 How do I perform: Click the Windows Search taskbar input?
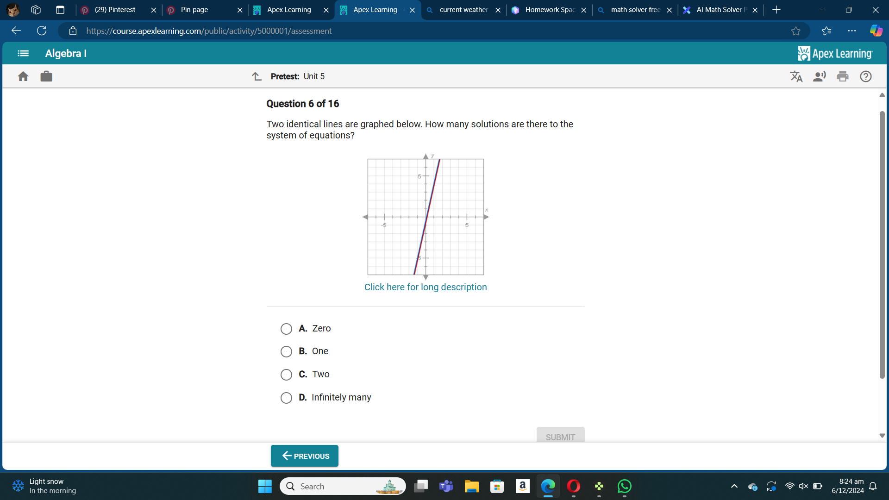point(338,486)
